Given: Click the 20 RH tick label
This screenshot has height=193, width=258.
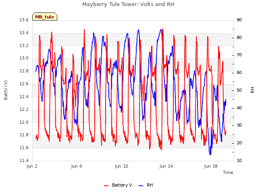Looking at the screenshot, I should click(x=239, y=143).
